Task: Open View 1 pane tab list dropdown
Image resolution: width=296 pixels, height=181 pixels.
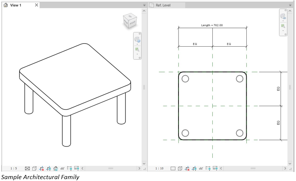Action: click(144, 5)
